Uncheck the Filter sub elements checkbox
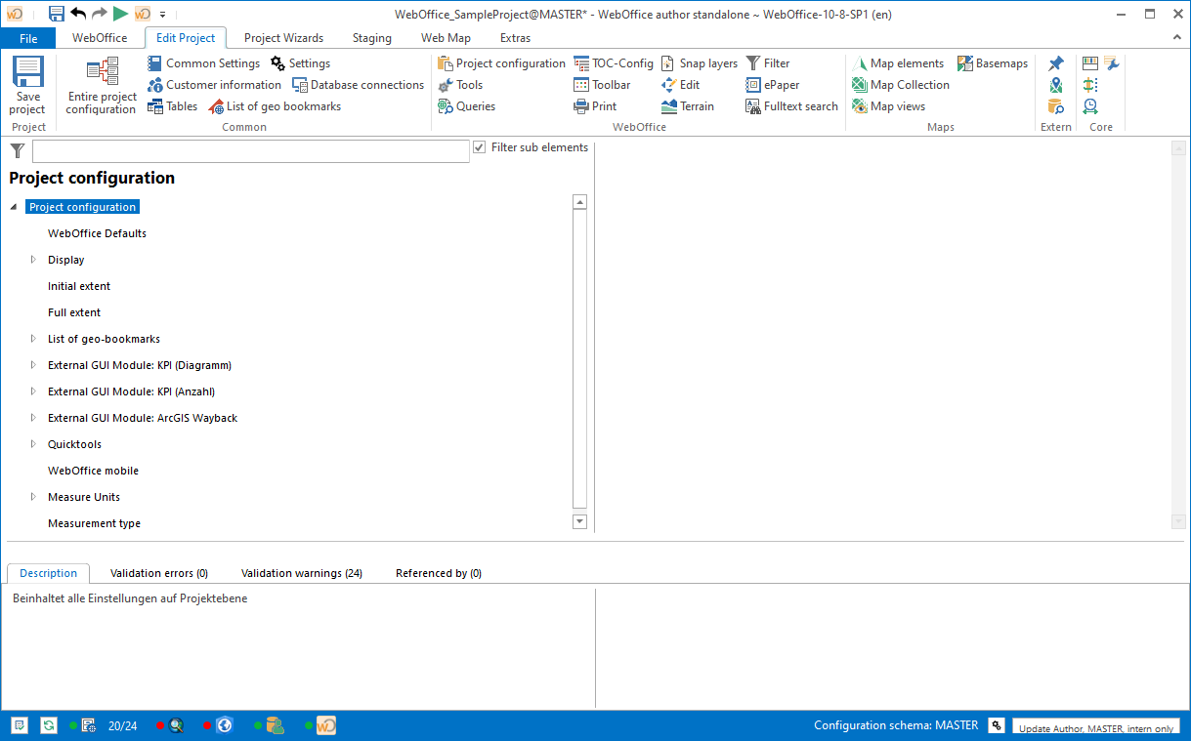Image resolution: width=1191 pixels, height=741 pixels. tap(478, 146)
